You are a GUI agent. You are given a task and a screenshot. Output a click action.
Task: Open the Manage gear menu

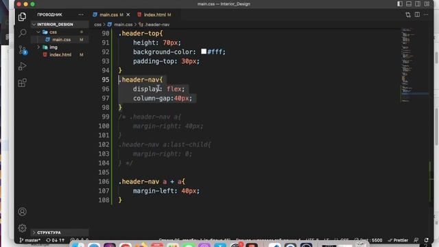(23, 228)
